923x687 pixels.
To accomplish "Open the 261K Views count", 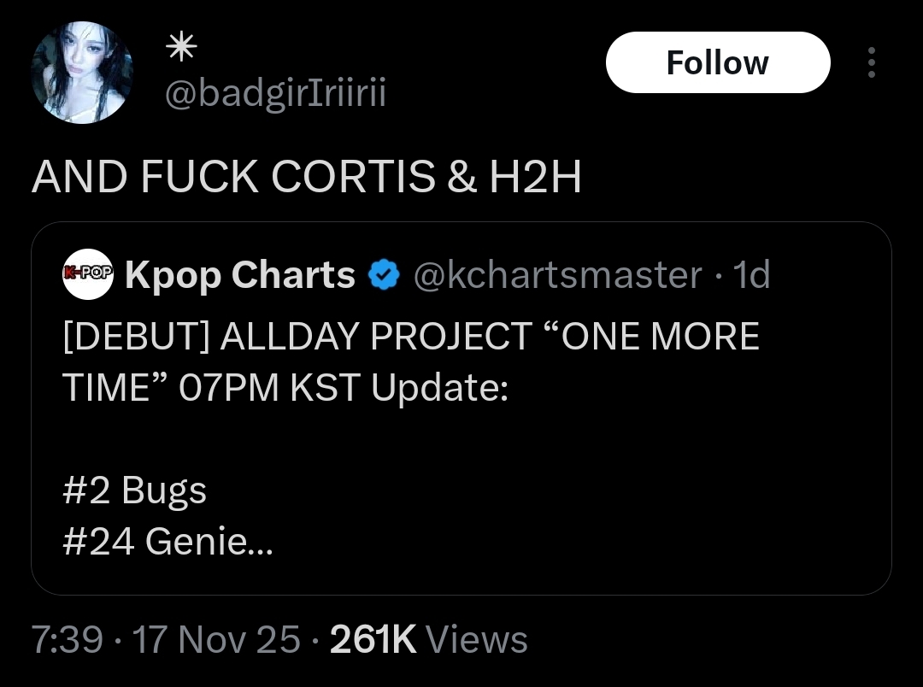I will [x=428, y=639].
